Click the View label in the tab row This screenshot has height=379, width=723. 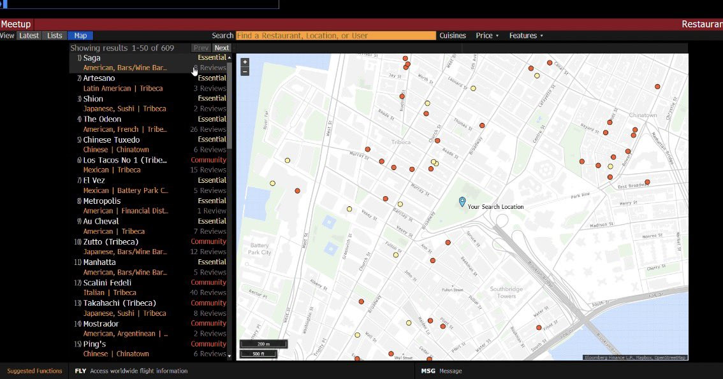click(x=7, y=36)
